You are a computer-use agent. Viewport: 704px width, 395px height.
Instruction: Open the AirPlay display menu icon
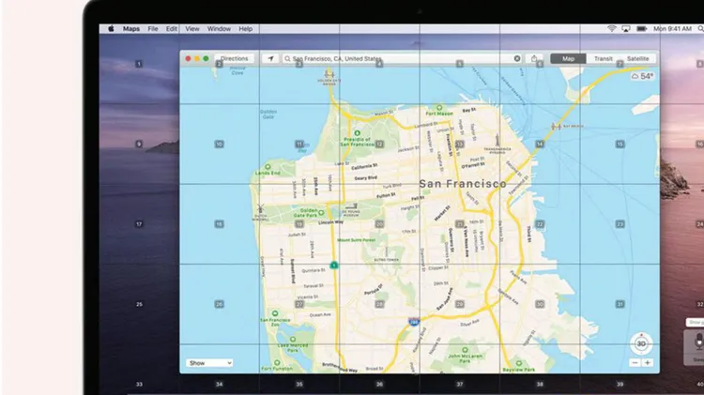pyautogui.click(x=626, y=29)
